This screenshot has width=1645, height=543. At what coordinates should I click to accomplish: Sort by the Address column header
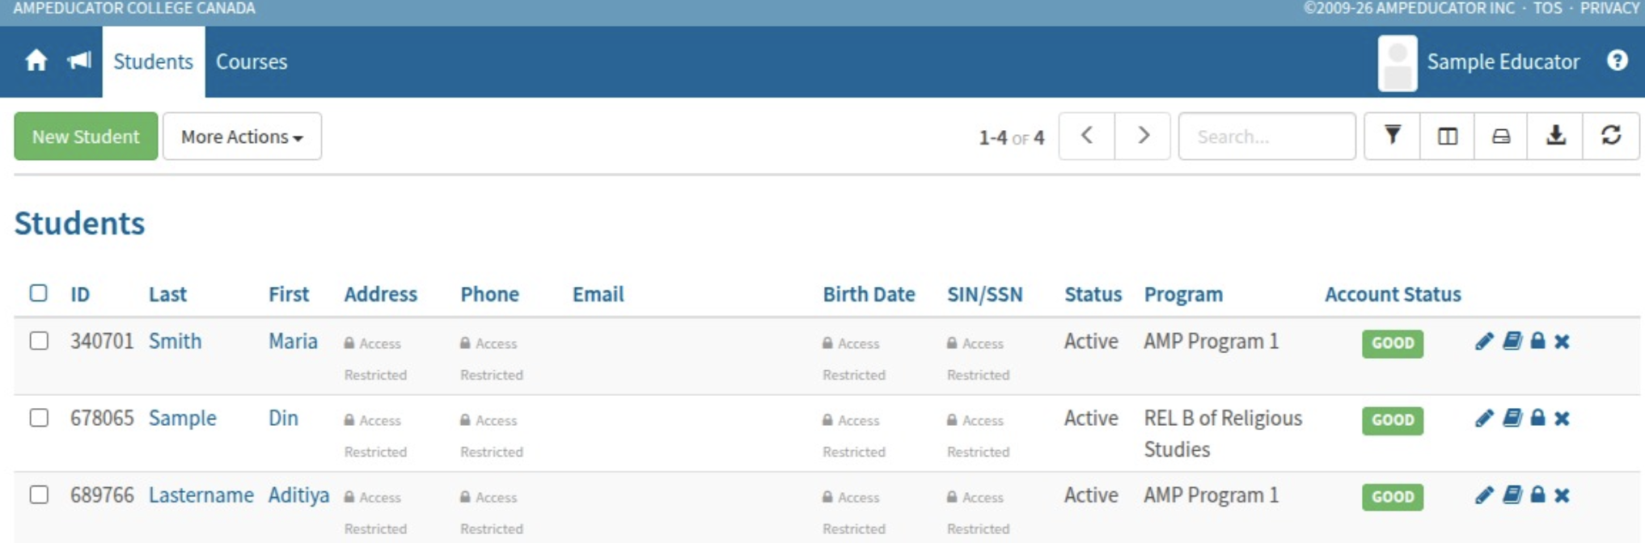point(381,294)
